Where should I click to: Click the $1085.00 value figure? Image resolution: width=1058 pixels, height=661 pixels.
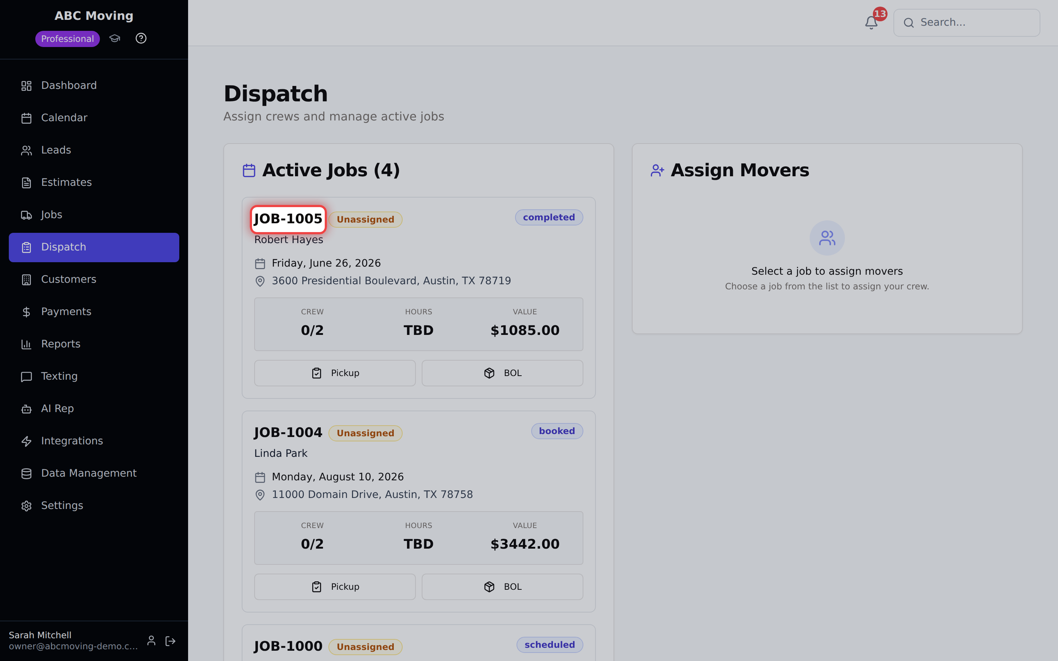click(x=525, y=330)
